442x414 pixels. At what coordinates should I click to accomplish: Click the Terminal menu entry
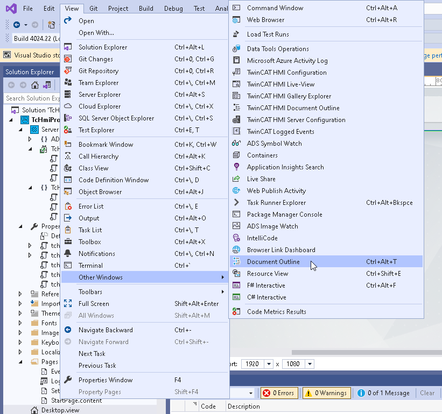(x=144, y=266)
